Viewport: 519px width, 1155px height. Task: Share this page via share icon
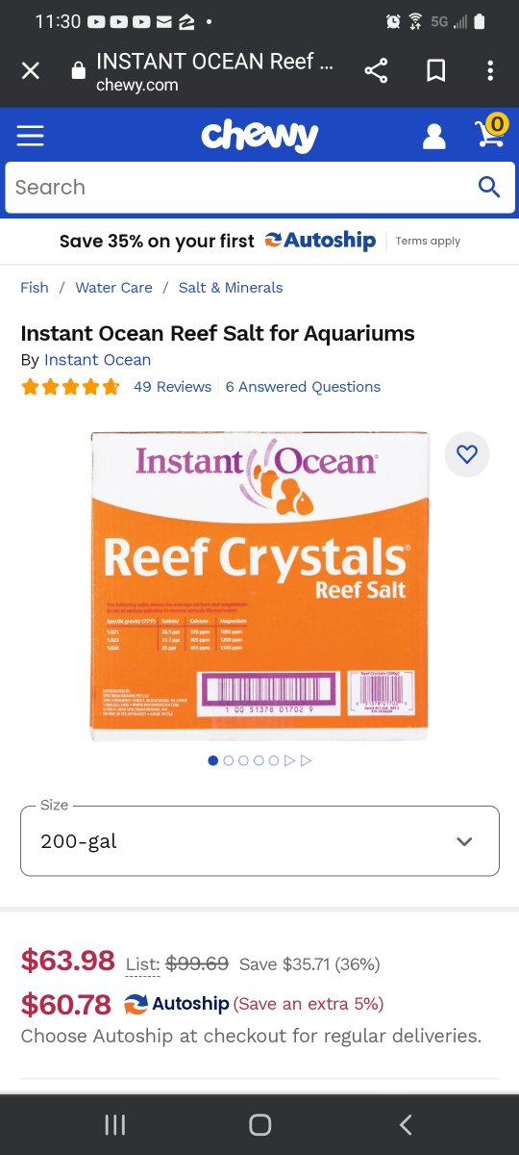pyautogui.click(x=377, y=70)
